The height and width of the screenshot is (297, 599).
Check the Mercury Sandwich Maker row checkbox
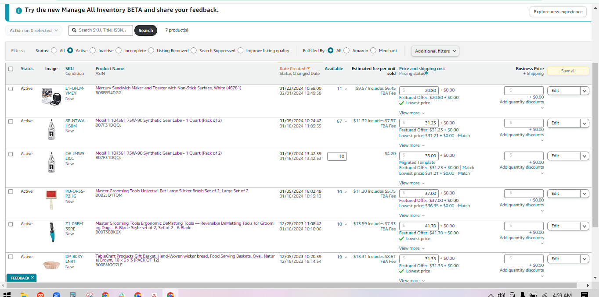pos(11,88)
